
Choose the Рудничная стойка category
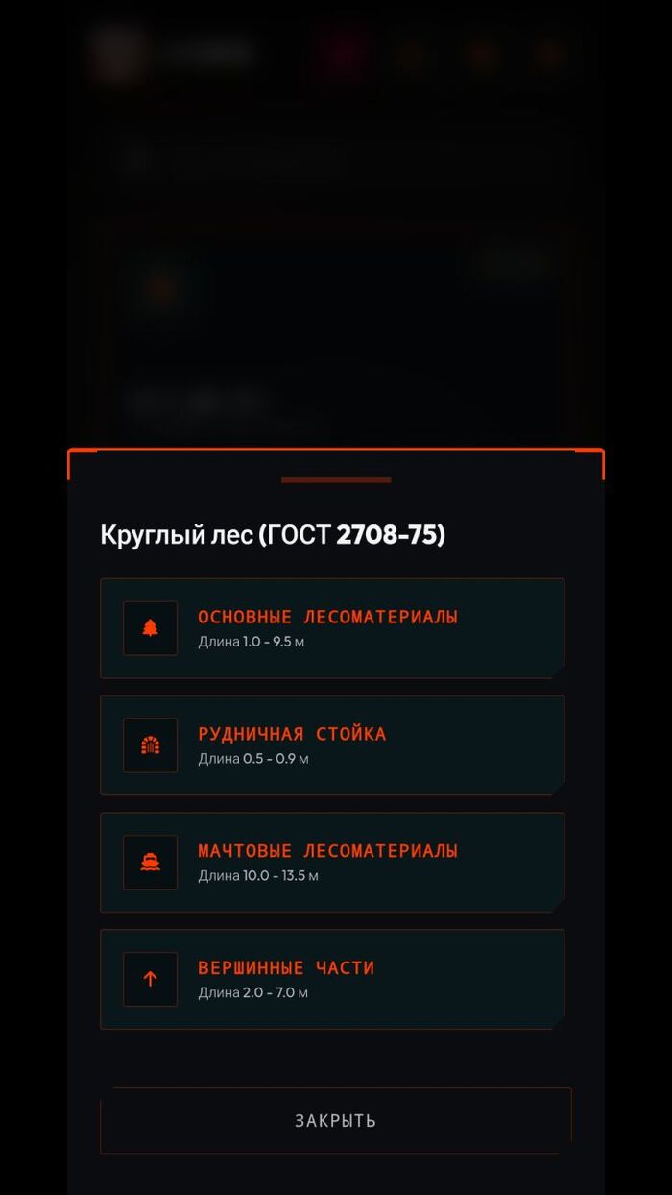[x=292, y=734]
